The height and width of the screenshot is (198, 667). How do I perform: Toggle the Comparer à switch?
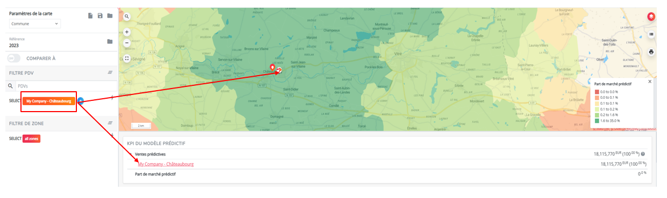pos(14,58)
